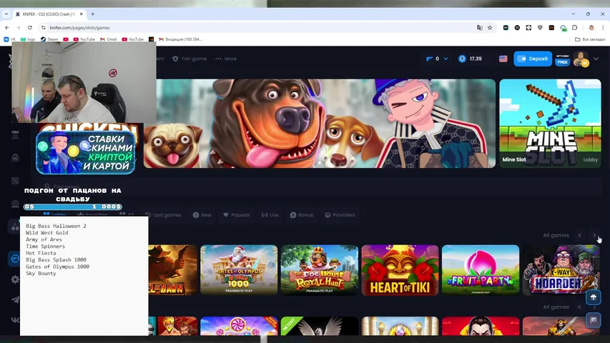Image resolution: width=610 pixels, height=343 pixels.
Task: Open the Providers filter
Action: [340, 214]
